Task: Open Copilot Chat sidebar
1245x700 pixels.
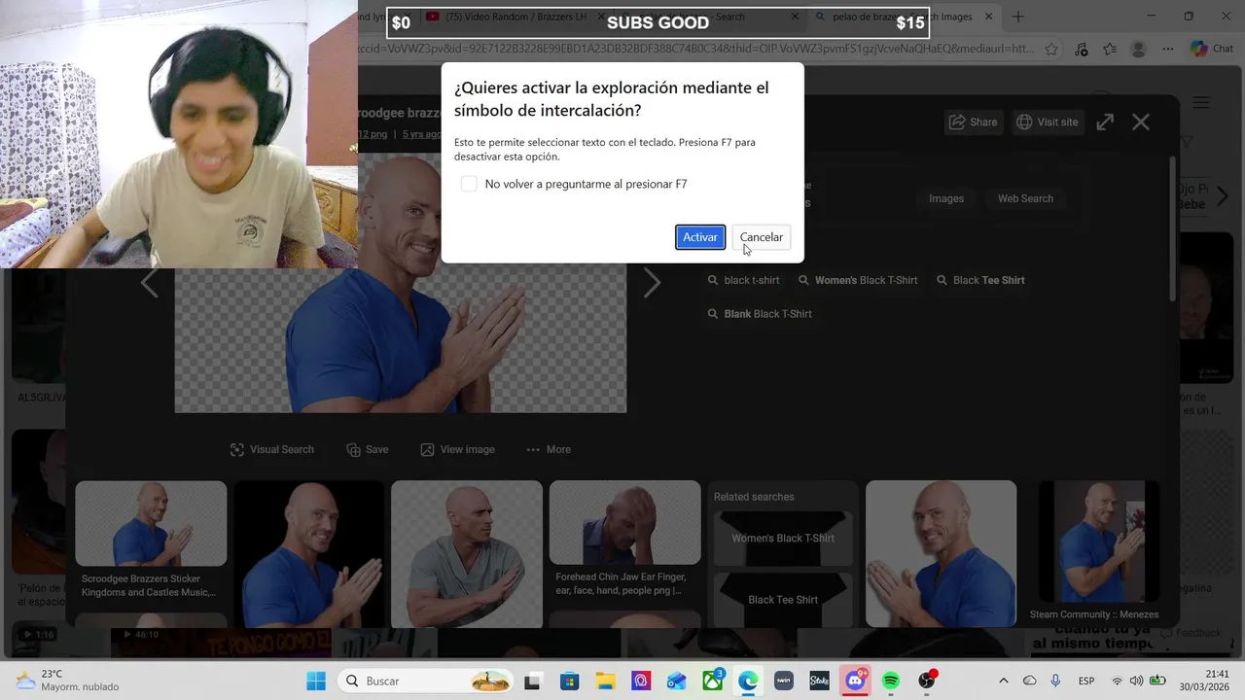Action: pos(1212,49)
